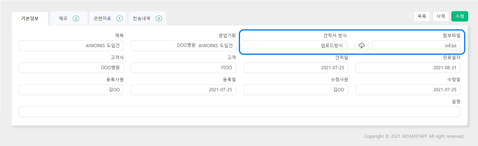This screenshot has height=146, width=478.
Task: Click the 고객 field showing 이OO
Action: pos(183,68)
